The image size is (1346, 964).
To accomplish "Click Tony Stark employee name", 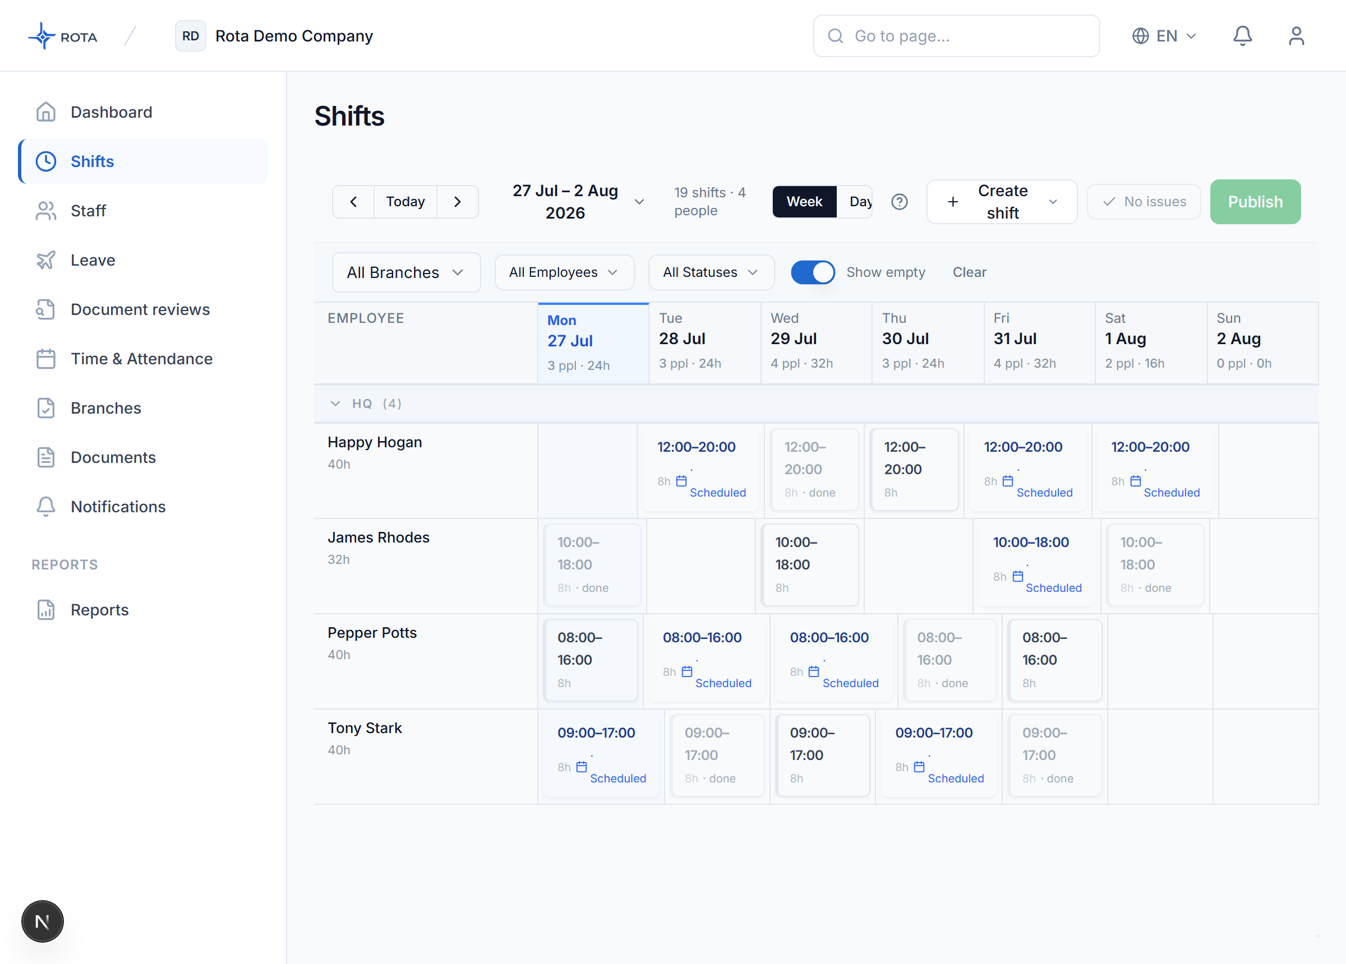I will 365,728.
